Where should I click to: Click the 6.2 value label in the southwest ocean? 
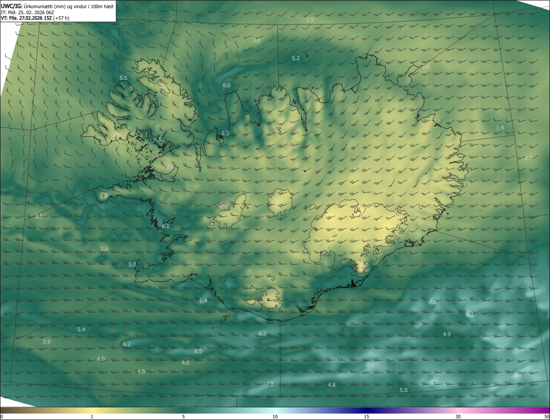pos(127,344)
